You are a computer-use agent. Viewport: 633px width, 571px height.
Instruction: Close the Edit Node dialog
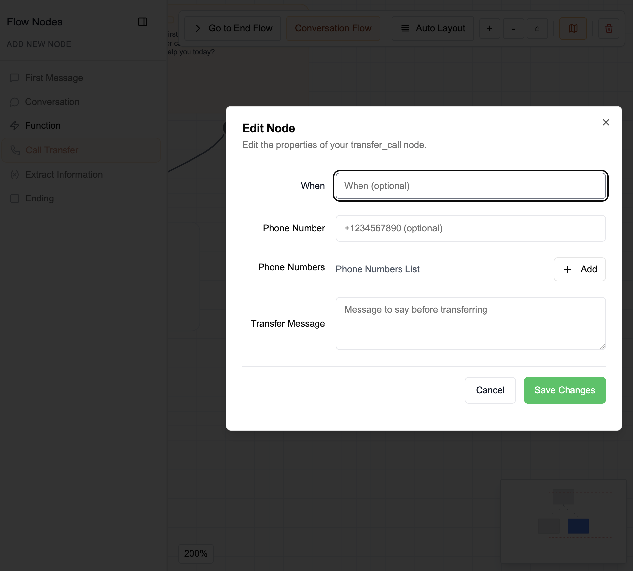(606, 122)
